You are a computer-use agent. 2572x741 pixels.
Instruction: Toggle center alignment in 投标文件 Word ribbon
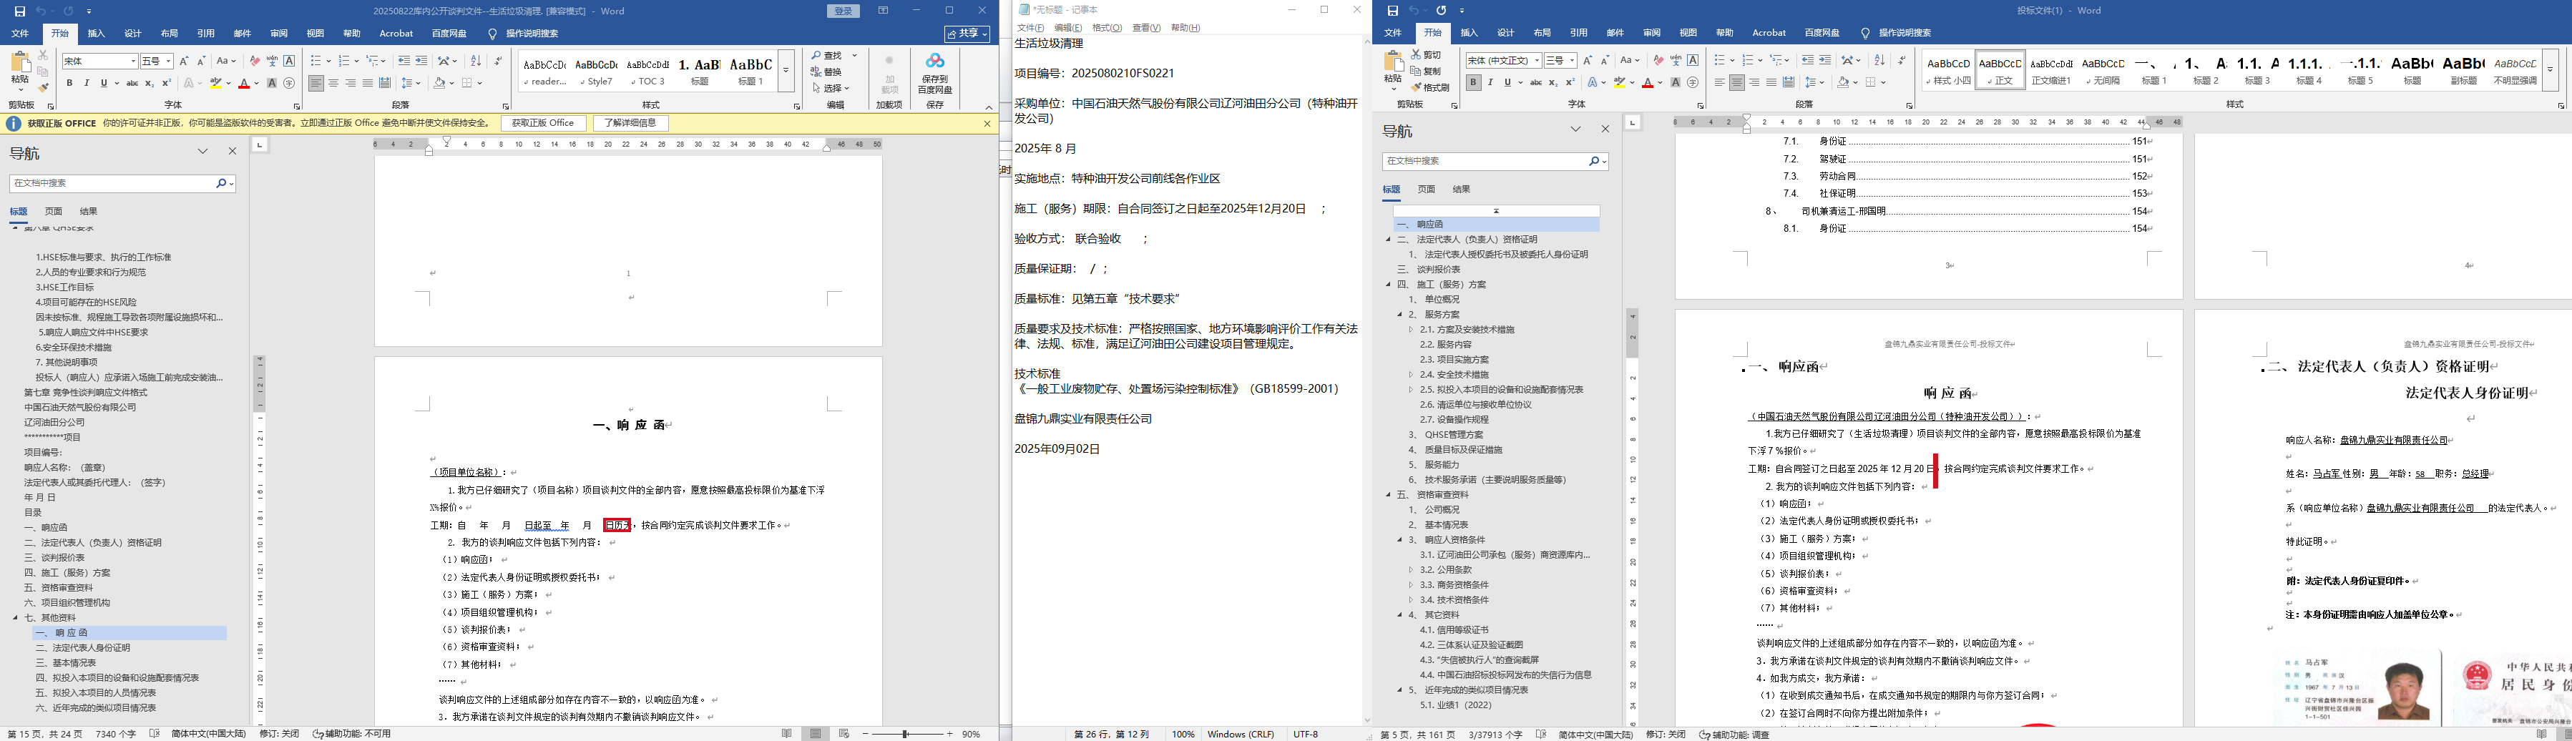click(1737, 83)
